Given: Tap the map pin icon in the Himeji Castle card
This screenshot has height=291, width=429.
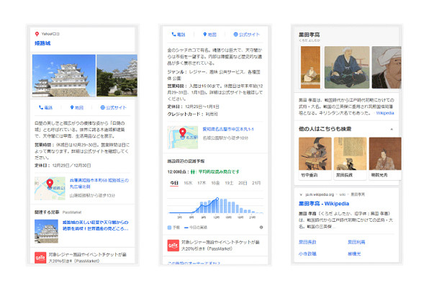Looking at the screenshot, I should [x=72, y=107].
